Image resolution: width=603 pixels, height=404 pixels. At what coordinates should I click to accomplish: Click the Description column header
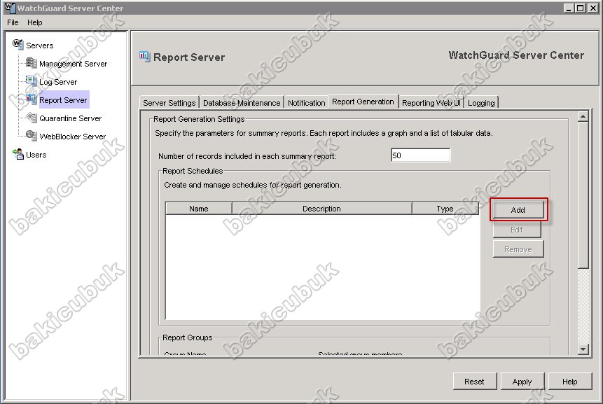click(x=322, y=209)
